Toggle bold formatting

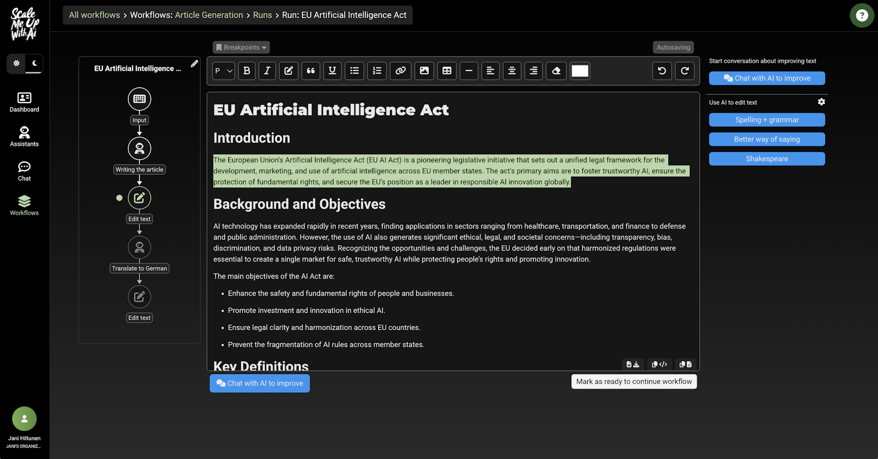pyautogui.click(x=246, y=71)
